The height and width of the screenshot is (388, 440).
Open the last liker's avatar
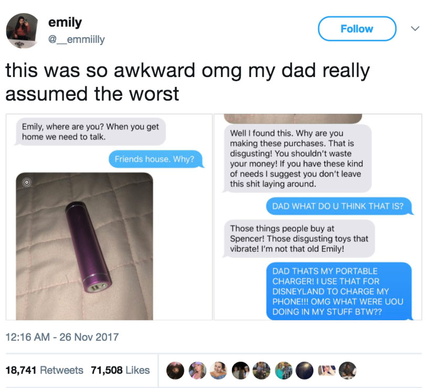(x=348, y=370)
